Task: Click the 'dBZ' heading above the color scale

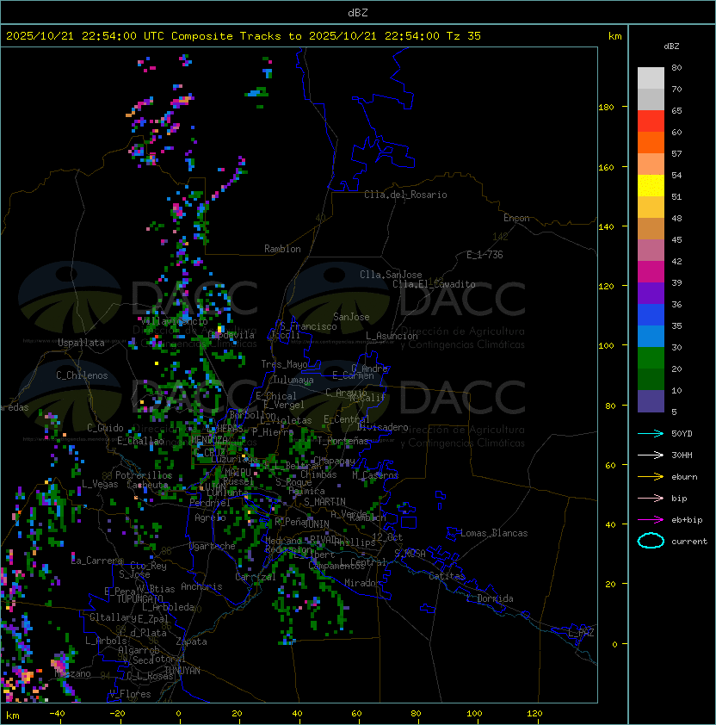Action: coord(671,46)
